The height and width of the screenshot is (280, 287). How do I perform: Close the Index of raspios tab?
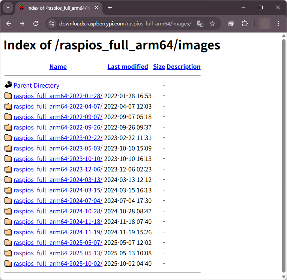tap(96, 7)
